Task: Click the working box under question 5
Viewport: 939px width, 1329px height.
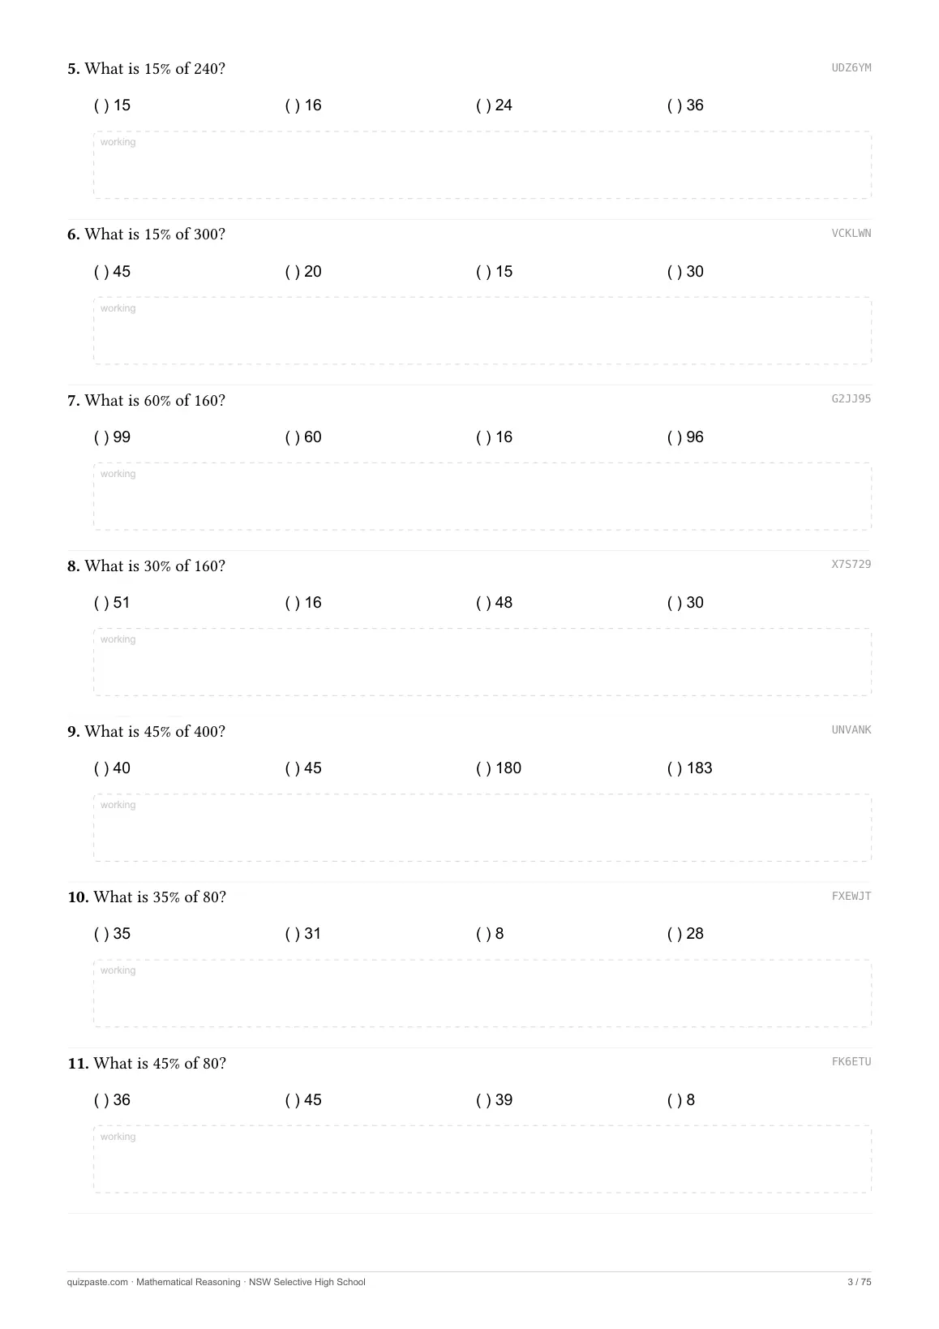Action: coord(482,165)
